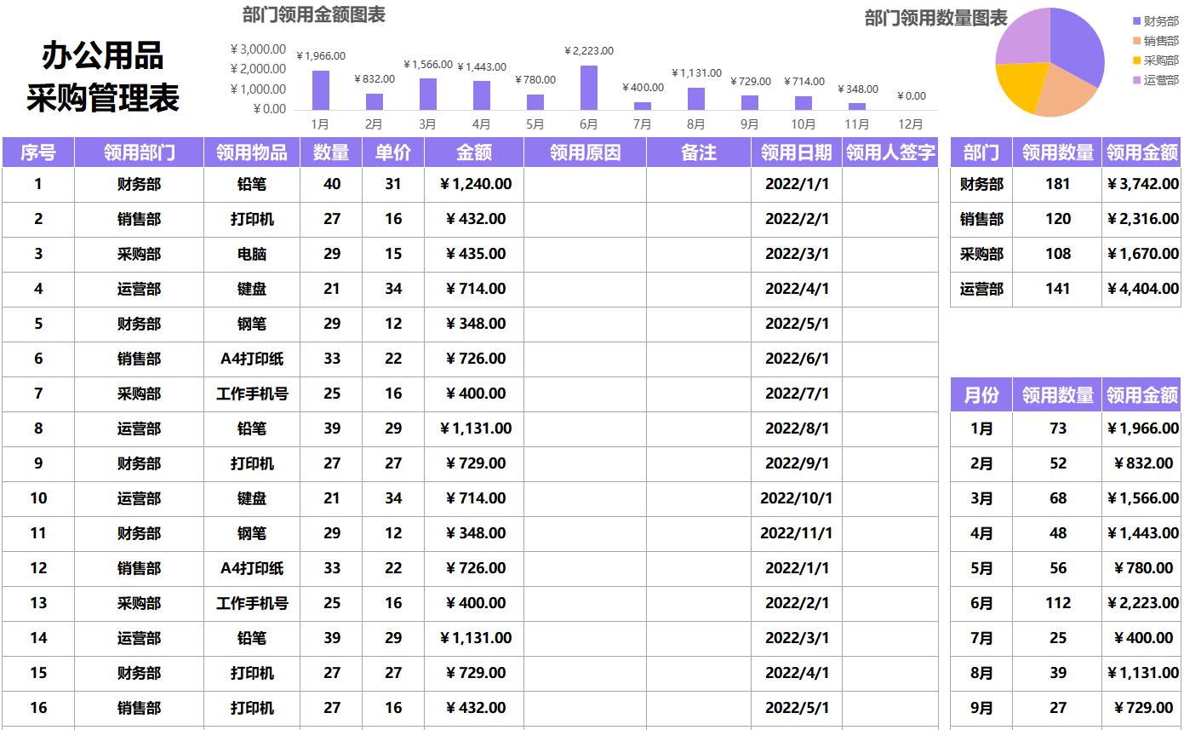Select the serial number 16 cell
Viewport: 1184px width, 730px height.
click(x=38, y=708)
